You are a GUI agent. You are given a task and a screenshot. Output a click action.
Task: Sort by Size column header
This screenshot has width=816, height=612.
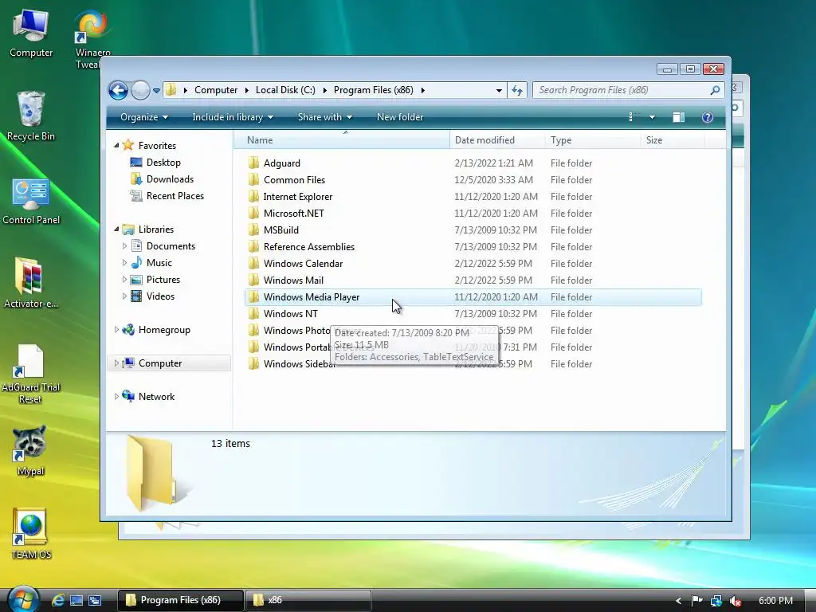(673, 140)
